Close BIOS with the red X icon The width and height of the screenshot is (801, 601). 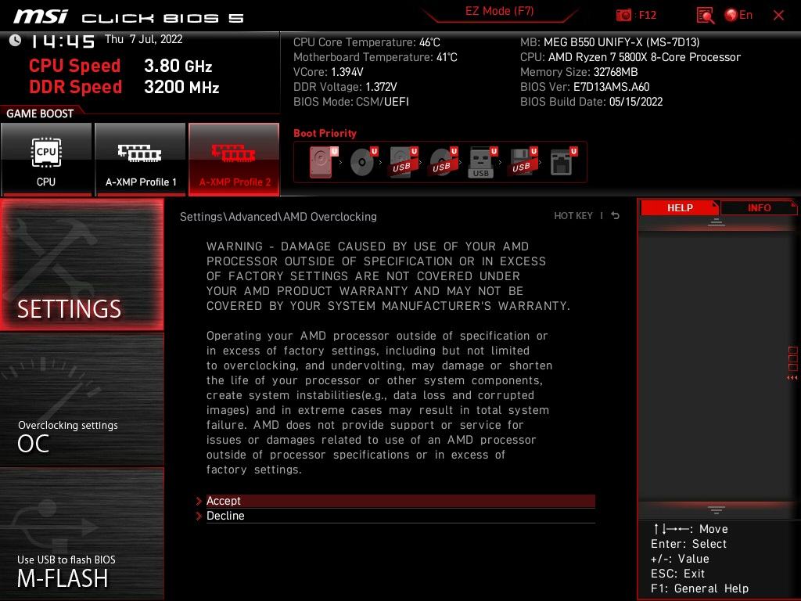tap(778, 16)
